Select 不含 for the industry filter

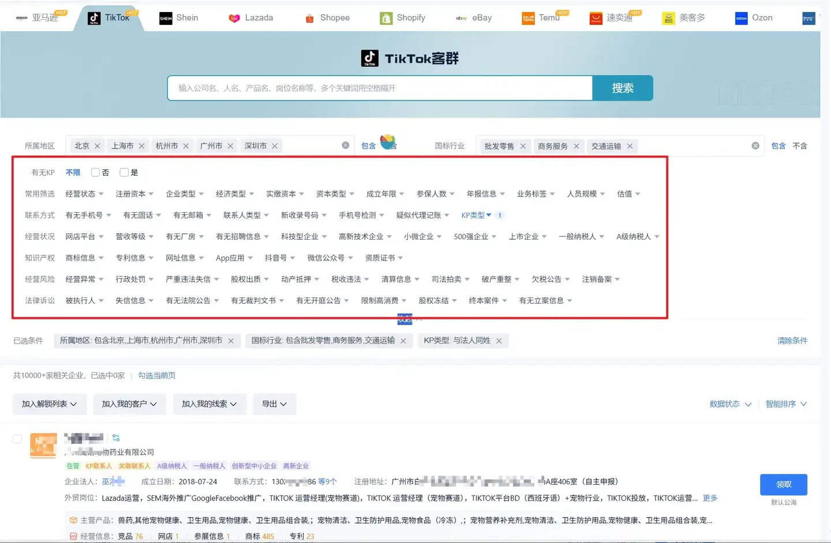coord(800,146)
